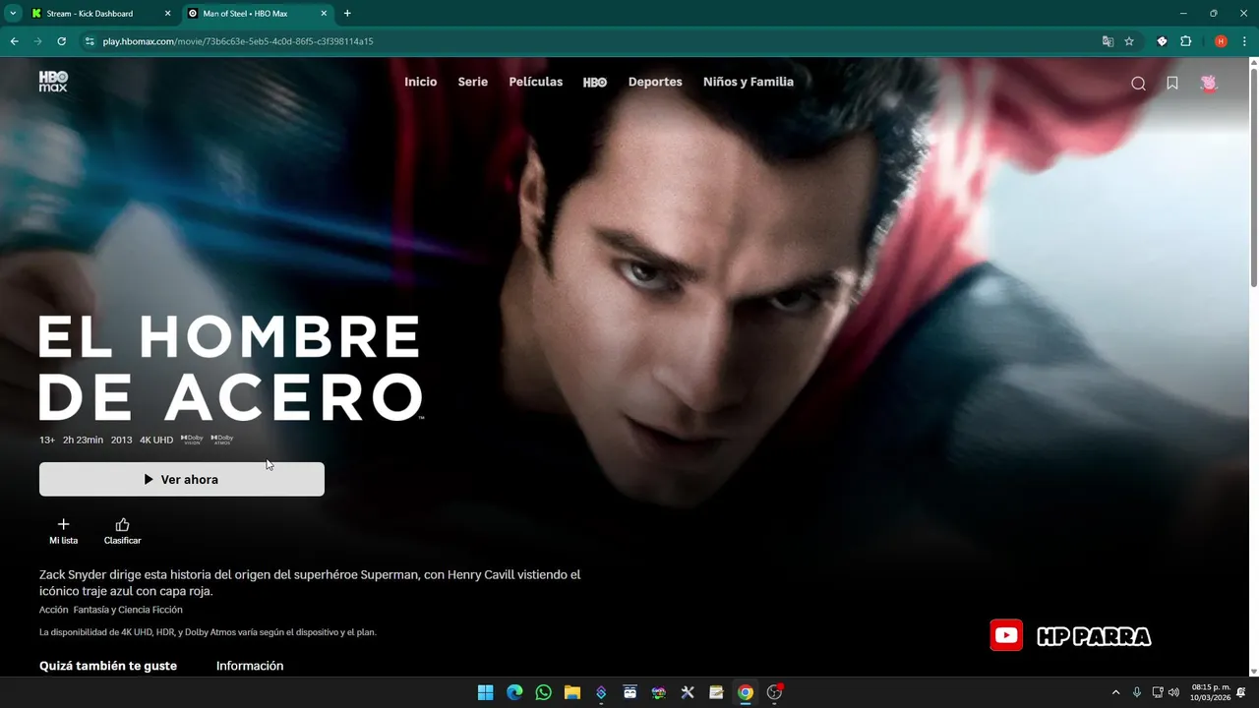Close the Stream Kick Dashboard tab

167,13
